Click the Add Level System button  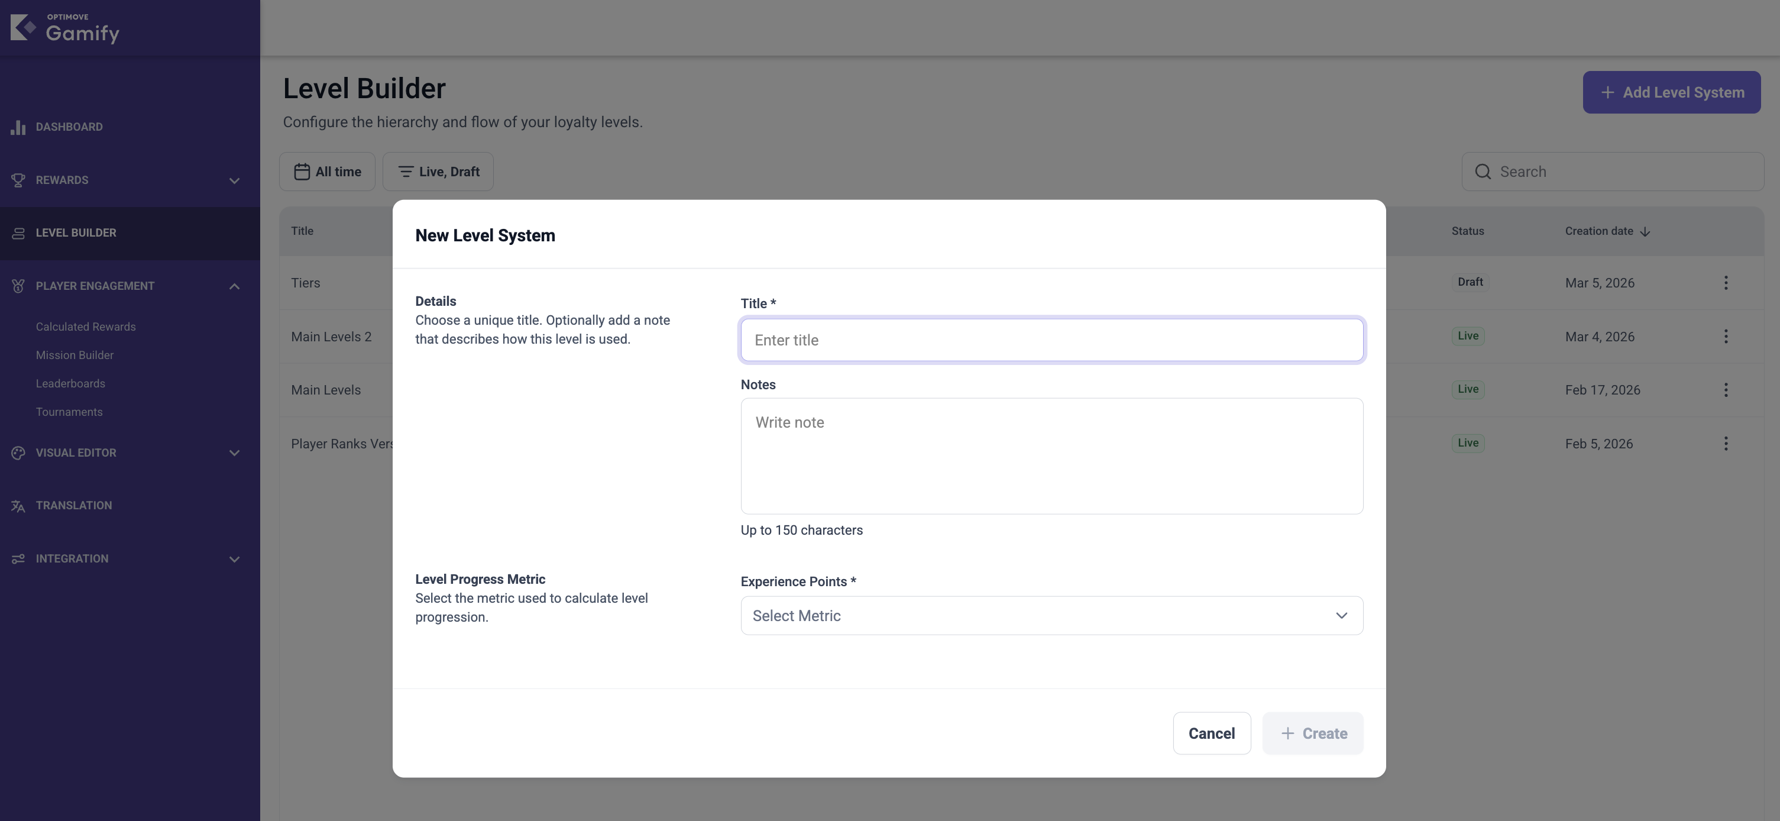(1672, 93)
